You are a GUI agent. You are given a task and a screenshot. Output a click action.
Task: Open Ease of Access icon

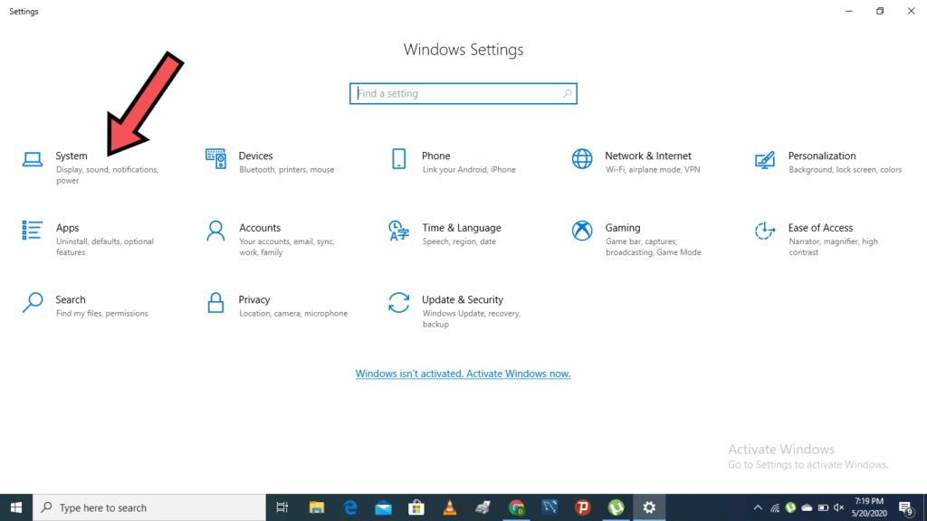pos(765,231)
